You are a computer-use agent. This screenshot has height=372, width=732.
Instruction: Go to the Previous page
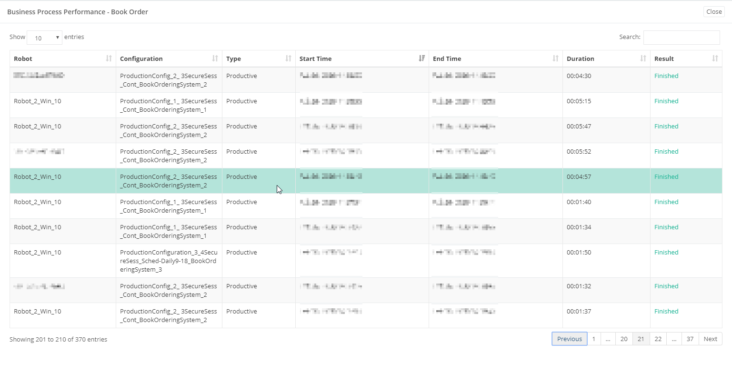570,339
